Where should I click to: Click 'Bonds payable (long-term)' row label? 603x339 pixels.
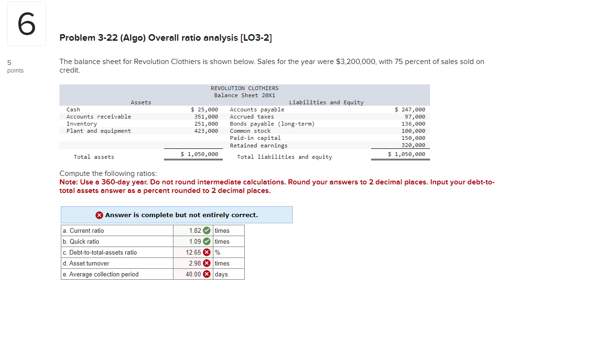point(272,124)
